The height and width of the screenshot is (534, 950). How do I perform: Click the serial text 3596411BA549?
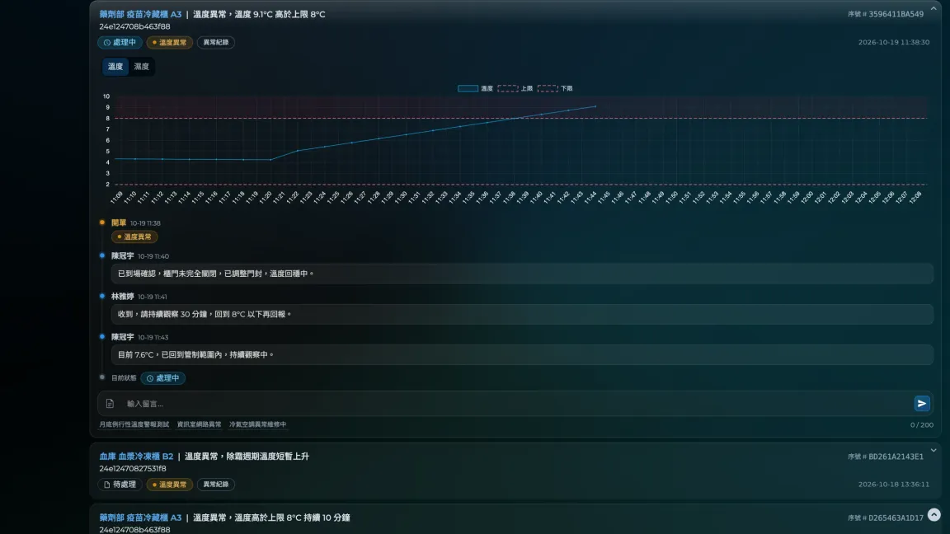click(896, 14)
